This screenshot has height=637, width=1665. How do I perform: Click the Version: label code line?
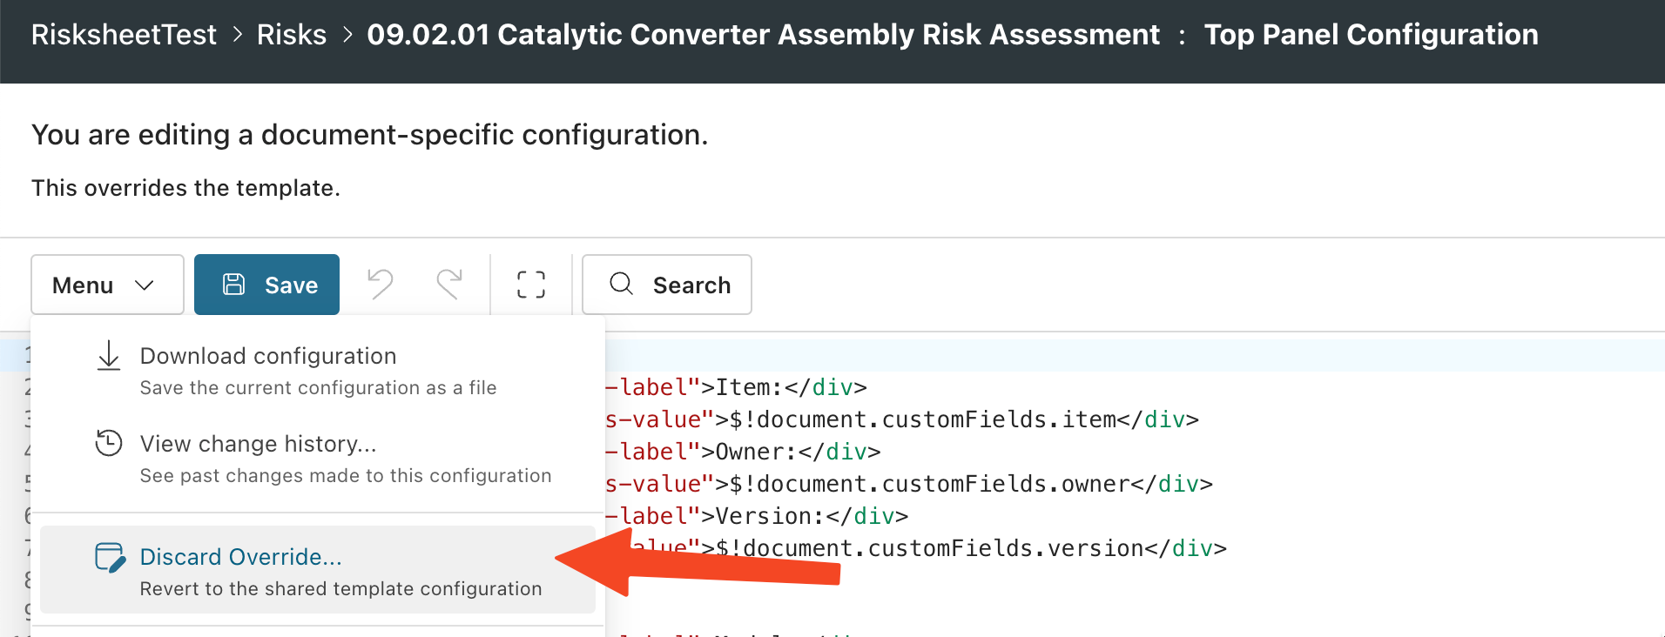point(766,516)
